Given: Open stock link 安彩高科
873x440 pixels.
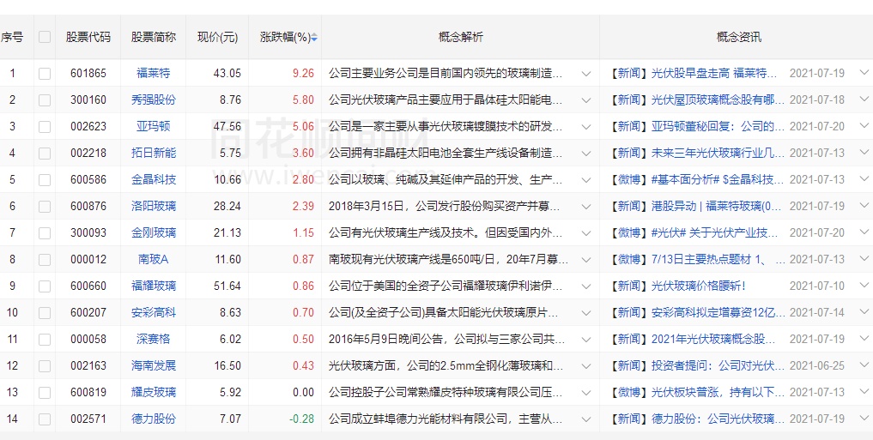Looking at the screenshot, I should [153, 312].
